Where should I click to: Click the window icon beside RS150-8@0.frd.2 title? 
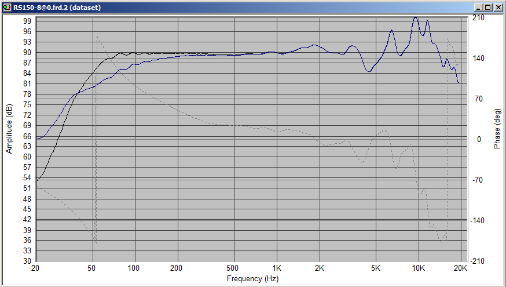(x=7, y=8)
